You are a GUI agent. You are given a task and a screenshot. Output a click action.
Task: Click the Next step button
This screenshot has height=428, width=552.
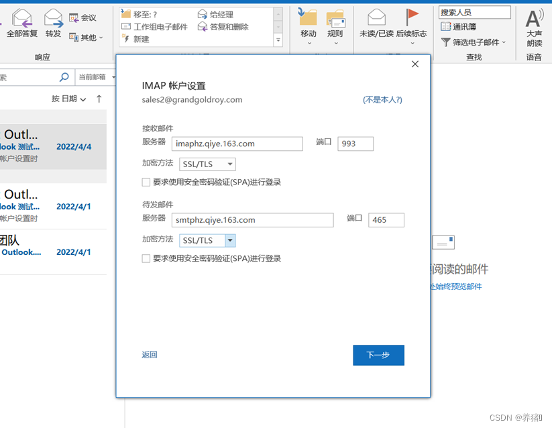[x=378, y=355]
